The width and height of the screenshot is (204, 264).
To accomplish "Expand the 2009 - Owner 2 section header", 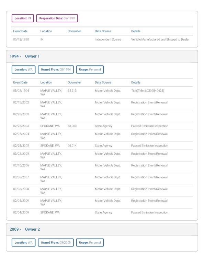I will point(102,229).
